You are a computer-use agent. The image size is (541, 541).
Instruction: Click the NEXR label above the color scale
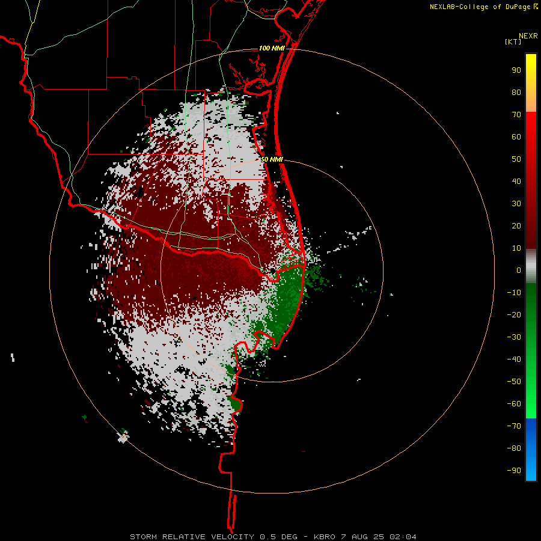[528, 36]
